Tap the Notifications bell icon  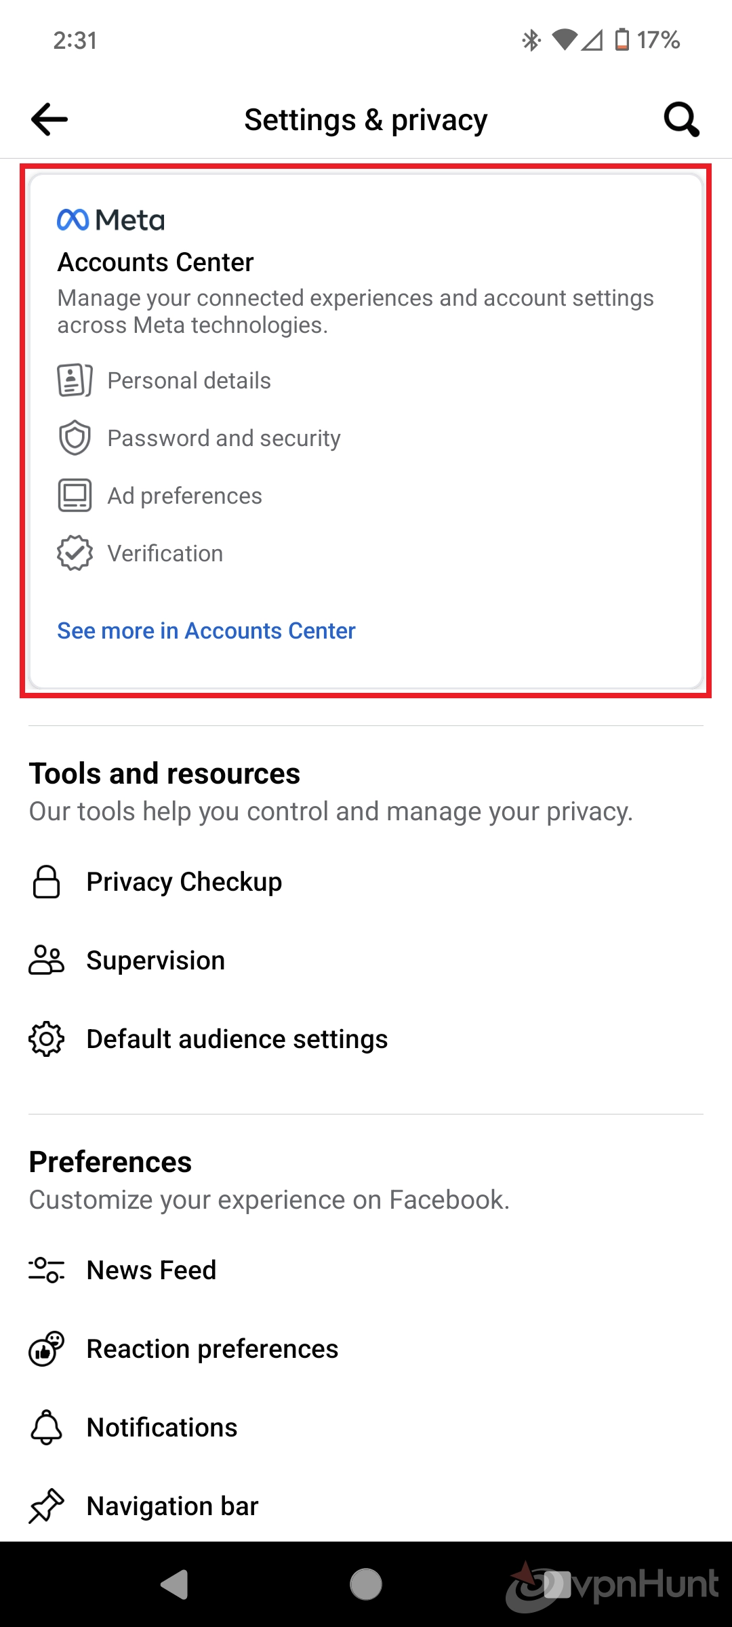click(x=47, y=1427)
